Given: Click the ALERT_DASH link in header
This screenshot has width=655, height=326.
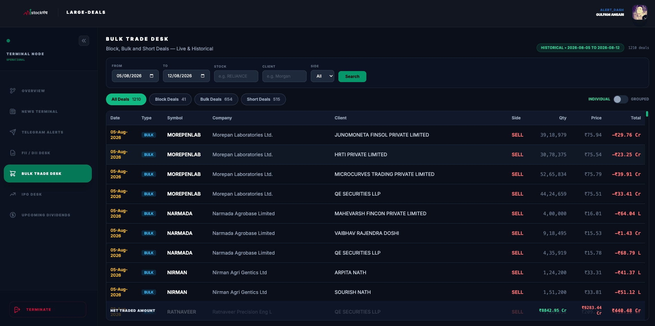Looking at the screenshot, I should (x=612, y=10).
